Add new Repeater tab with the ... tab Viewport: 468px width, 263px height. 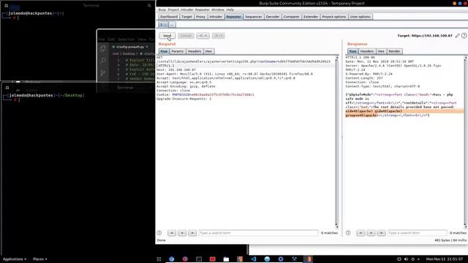point(172,25)
